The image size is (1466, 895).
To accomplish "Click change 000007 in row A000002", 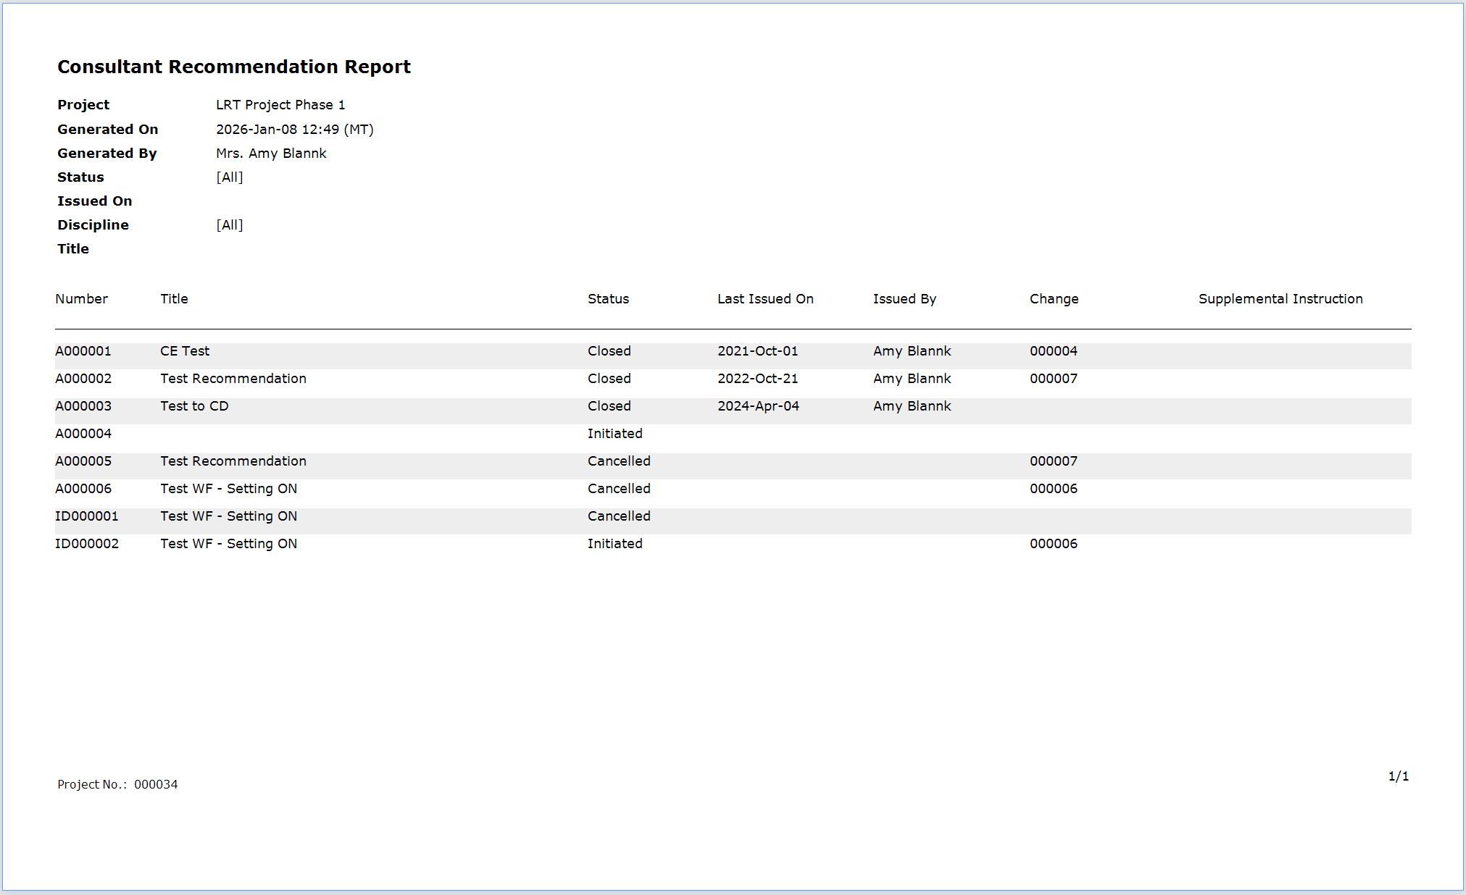I will click(x=1054, y=379).
